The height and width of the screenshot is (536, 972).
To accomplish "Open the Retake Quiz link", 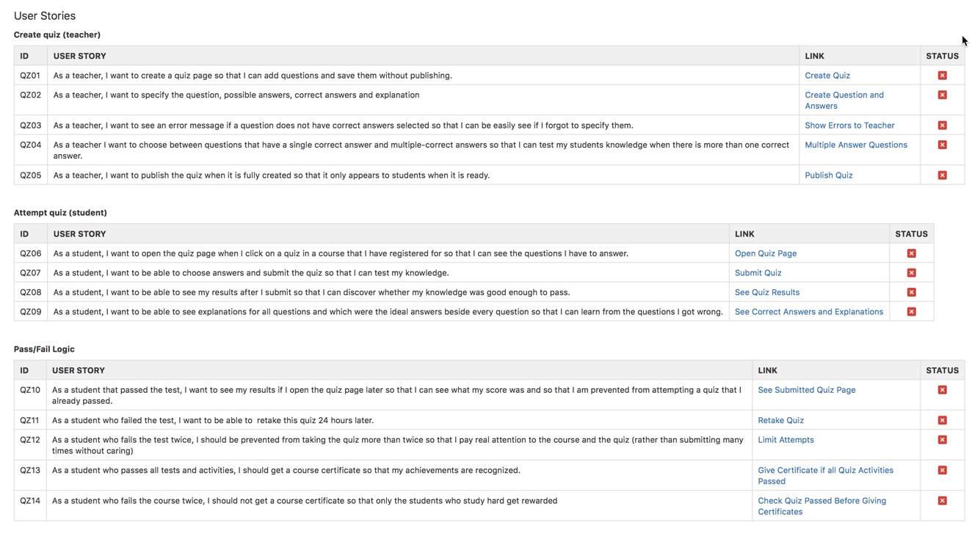I will 780,419.
